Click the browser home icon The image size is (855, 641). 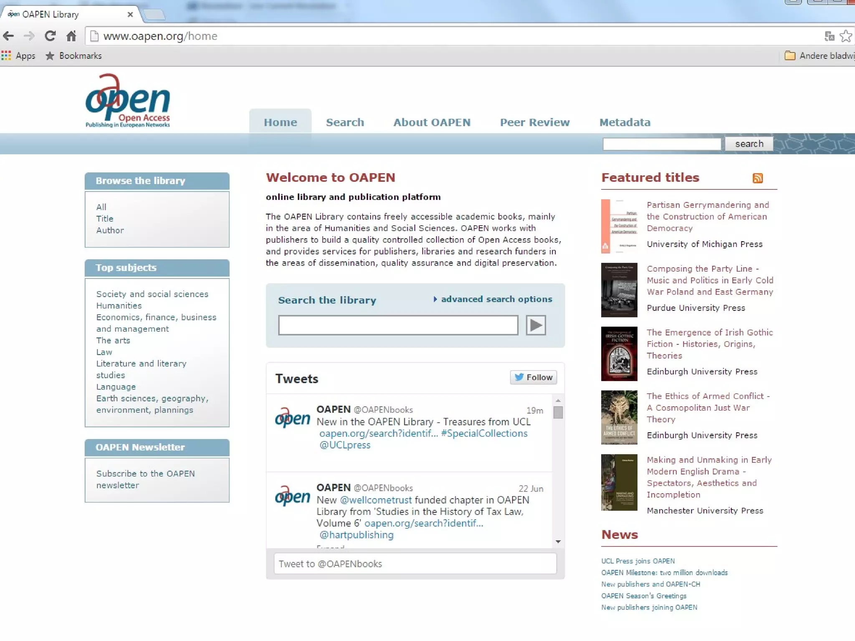pos(71,36)
